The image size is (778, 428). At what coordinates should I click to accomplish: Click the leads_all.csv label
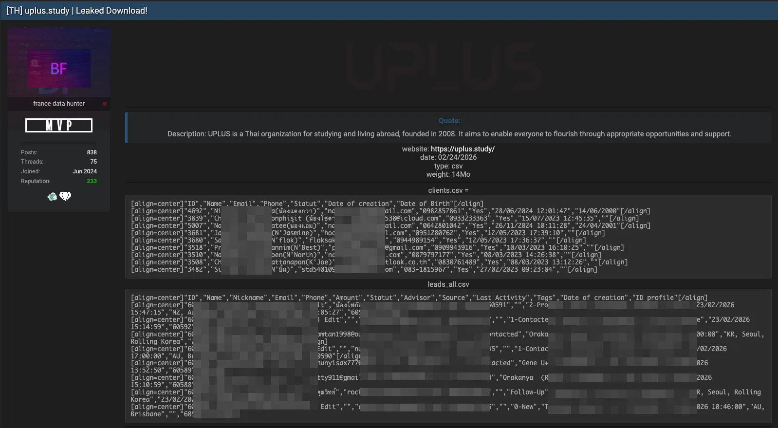tap(448, 284)
